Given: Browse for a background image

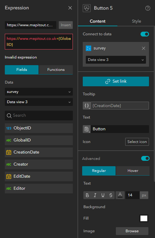Looking at the screenshot, I should click(x=132, y=231).
